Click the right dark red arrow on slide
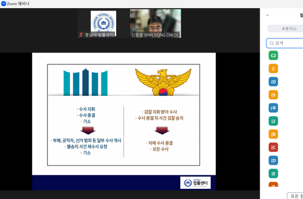This screenshot has height=199, width=303. click(162, 130)
